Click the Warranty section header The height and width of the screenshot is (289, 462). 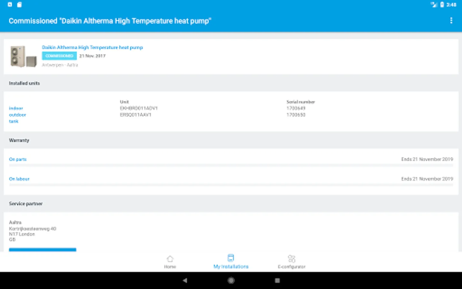click(19, 140)
